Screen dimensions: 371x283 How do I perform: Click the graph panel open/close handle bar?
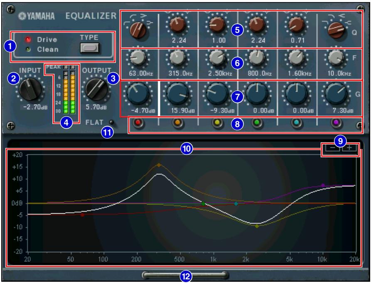coord(185,276)
